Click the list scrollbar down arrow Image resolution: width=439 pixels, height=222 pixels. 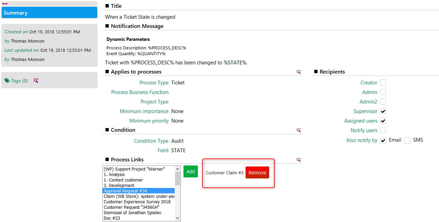[177, 218]
